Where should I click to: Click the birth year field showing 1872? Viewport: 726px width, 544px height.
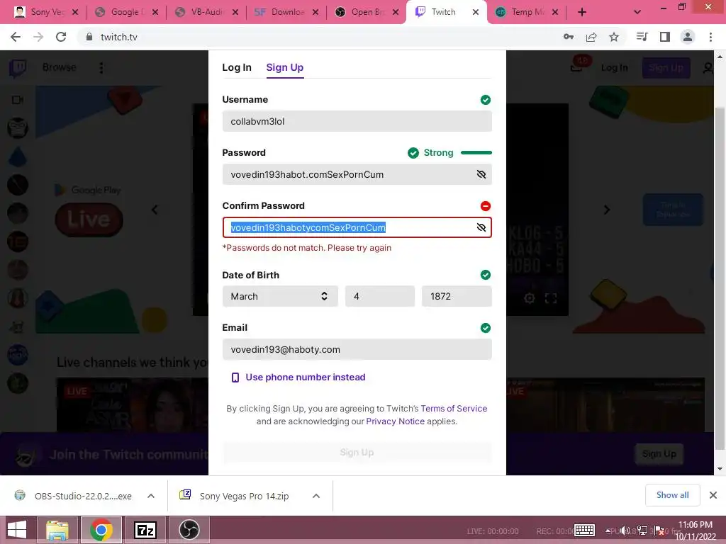coord(457,296)
